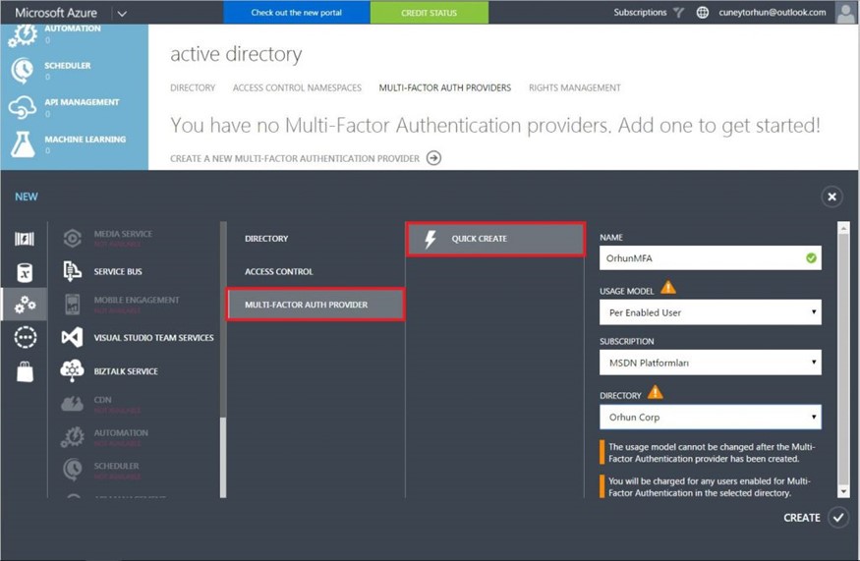Select Service Bus label
The width and height of the screenshot is (860, 561).
point(118,271)
